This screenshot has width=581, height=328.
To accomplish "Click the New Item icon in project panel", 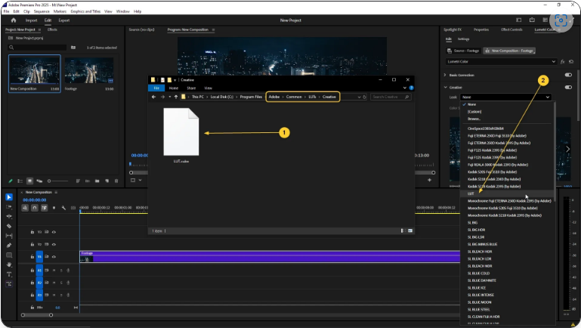I will tap(107, 181).
